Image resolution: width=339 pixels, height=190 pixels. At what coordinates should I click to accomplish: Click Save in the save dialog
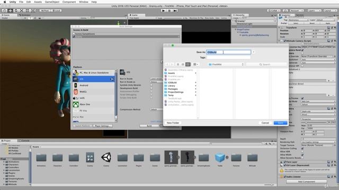[x=280, y=123]
